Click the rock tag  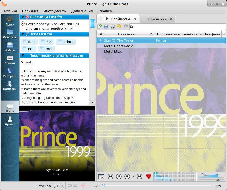pyautogui.click(x=46, y=49)
